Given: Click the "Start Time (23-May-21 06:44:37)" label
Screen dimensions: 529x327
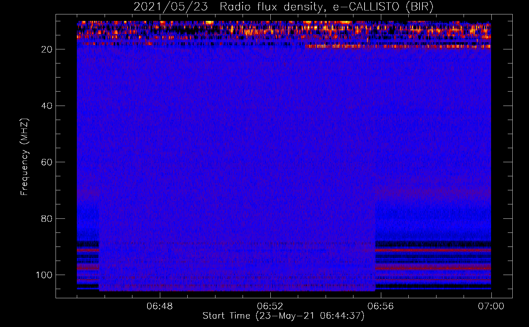Looking at the screenshot, I should coord(283,316).
